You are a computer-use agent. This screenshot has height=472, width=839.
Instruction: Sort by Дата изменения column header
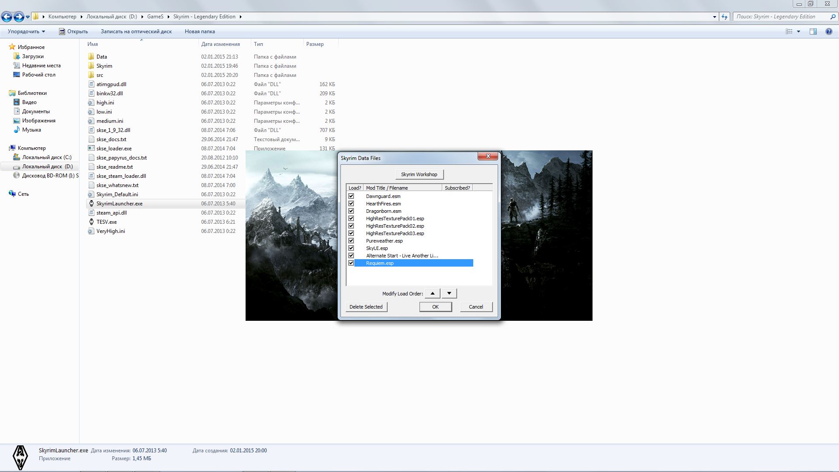pyautogui.click(x=225, y=44)
